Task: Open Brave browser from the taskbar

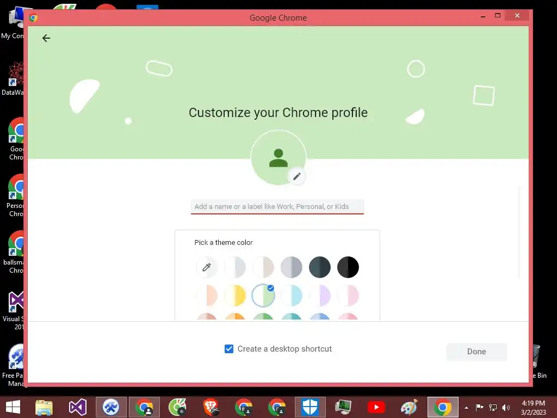Action: click(211, 407)
